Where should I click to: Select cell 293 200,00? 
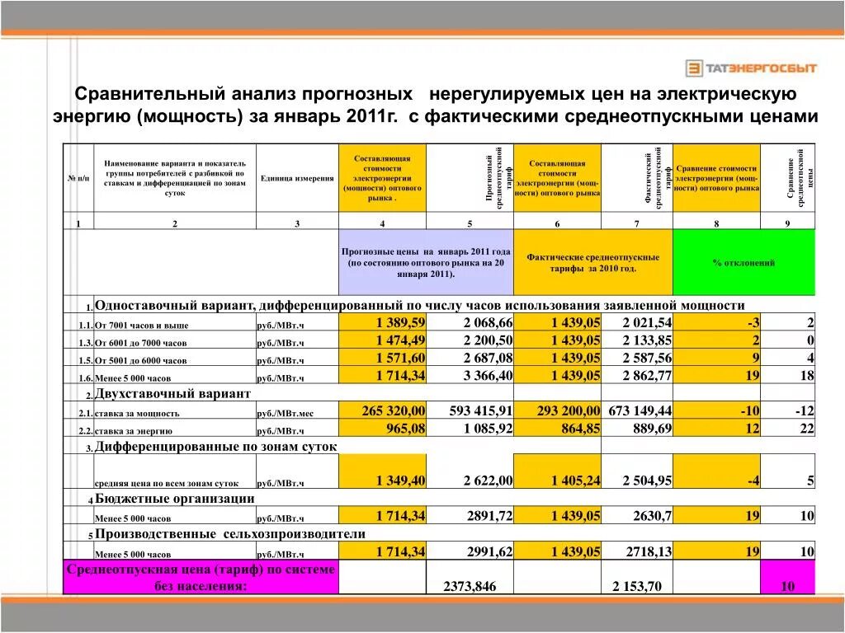point(557,410)
